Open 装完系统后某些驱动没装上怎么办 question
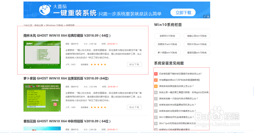This screenshot has height=133, width=254. pos(176,86)
